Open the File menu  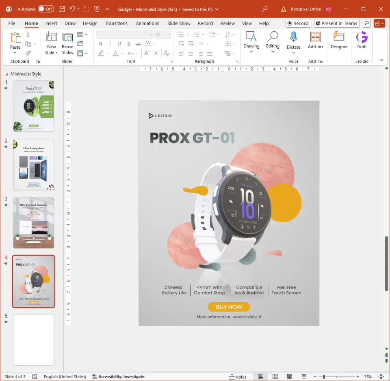(12, 24)
